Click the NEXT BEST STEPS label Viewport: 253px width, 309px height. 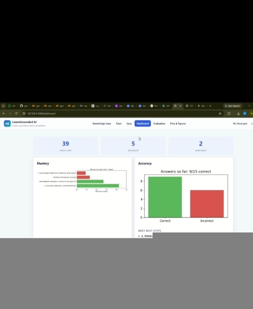point(150,231)
